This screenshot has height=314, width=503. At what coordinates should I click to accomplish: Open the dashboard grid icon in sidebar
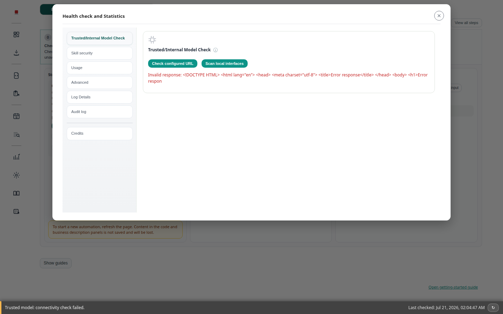[16, 35]
